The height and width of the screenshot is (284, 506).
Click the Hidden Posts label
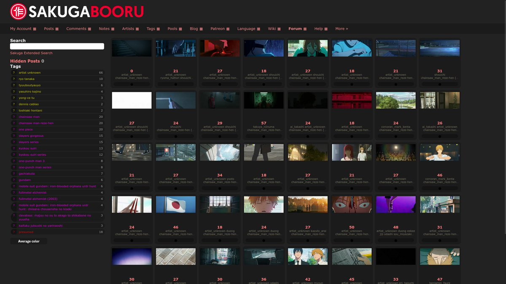25,61
